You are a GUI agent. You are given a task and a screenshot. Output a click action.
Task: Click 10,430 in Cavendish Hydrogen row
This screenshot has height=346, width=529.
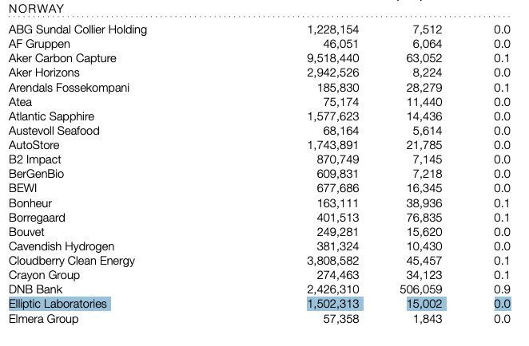[x=424, y=246]
